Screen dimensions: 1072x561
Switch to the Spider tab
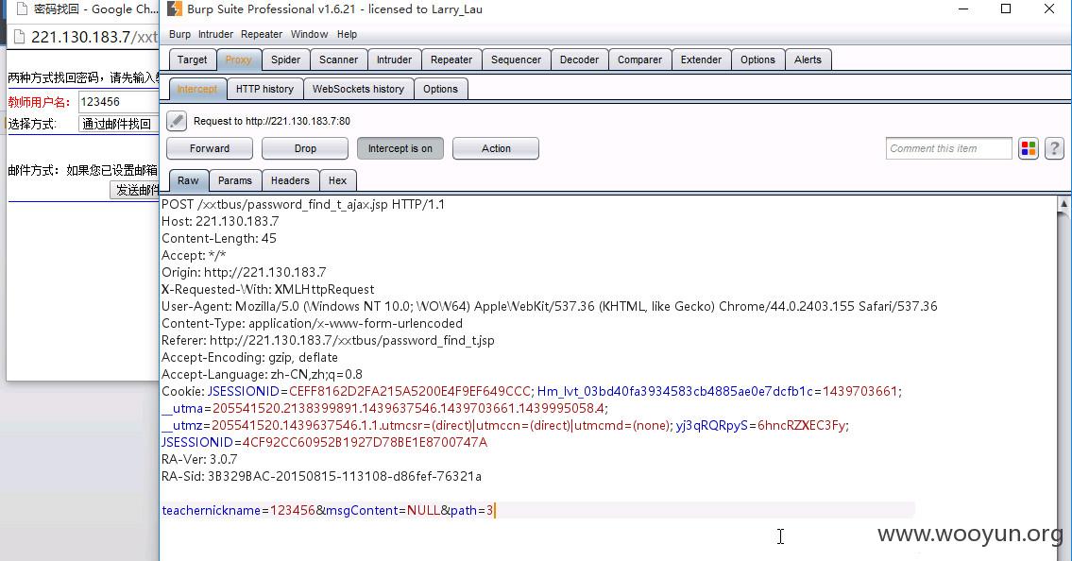click(x=285, y=59)
